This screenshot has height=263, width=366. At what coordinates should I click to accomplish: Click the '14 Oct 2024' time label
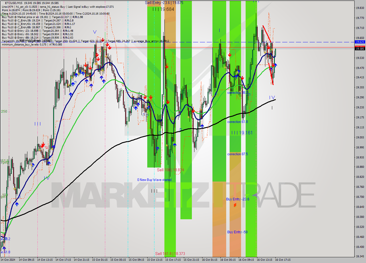pos(8,260)
